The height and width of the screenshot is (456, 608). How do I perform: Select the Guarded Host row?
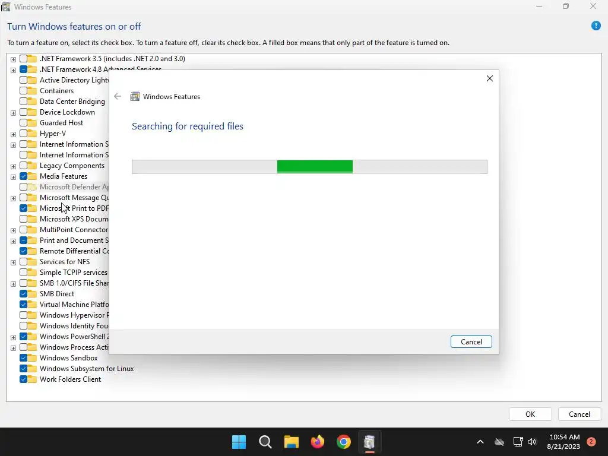(61, 123)
